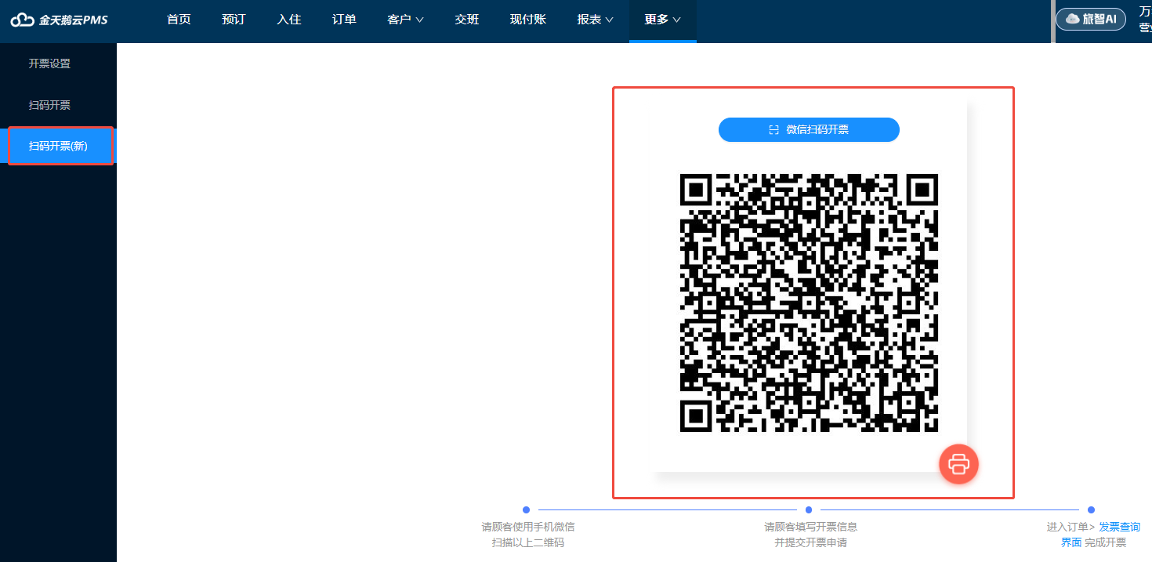Click the text 请顾客使用手机微信
Viewport: 1152px width, 562px height.
click(x=528, y=527)
